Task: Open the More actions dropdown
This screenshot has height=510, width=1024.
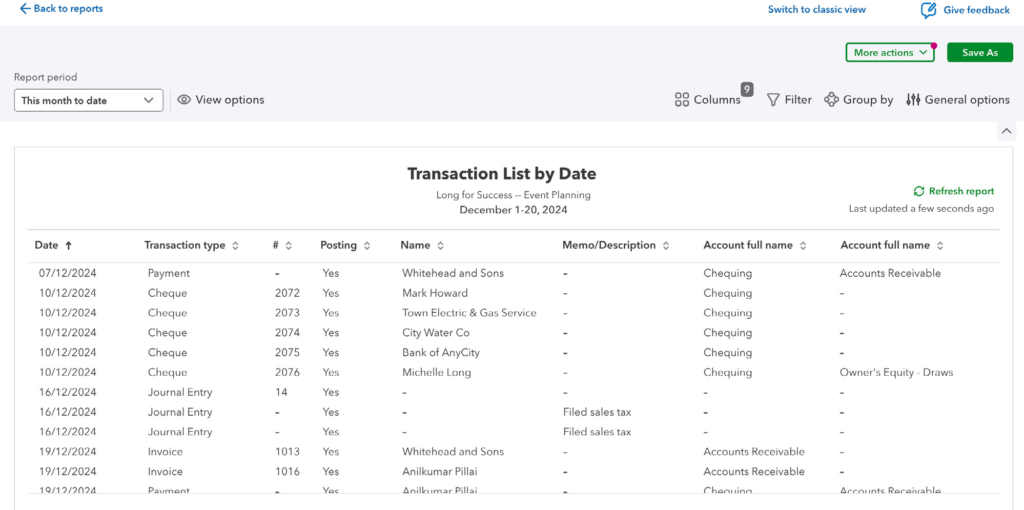Action: point(890,52)
